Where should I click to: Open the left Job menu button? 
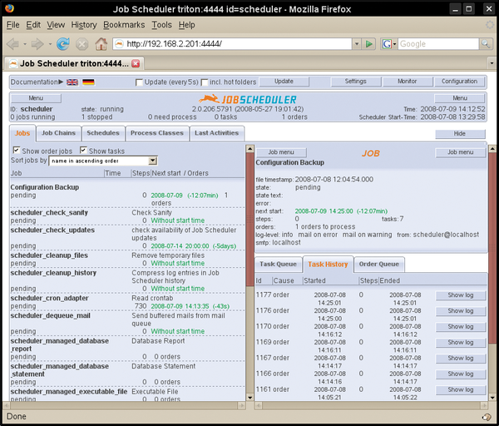(281, 152)
